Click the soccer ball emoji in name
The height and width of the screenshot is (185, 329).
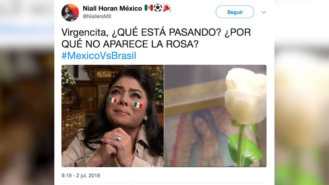pos(158,8)
